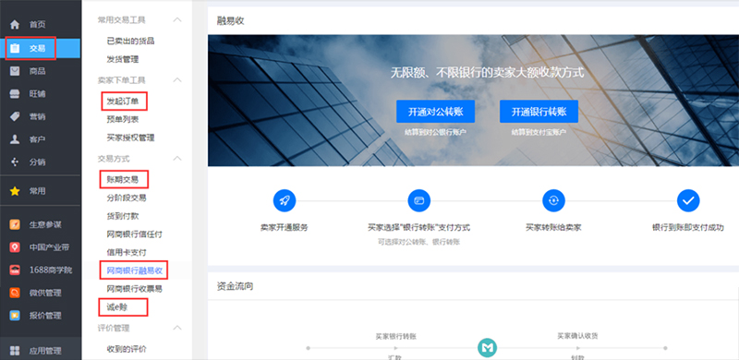Click the star icon beside 常用
This screenshot has height=360, width=739.
point(15,191)
